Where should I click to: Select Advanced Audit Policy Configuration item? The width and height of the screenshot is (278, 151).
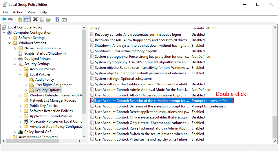point(56,126)
